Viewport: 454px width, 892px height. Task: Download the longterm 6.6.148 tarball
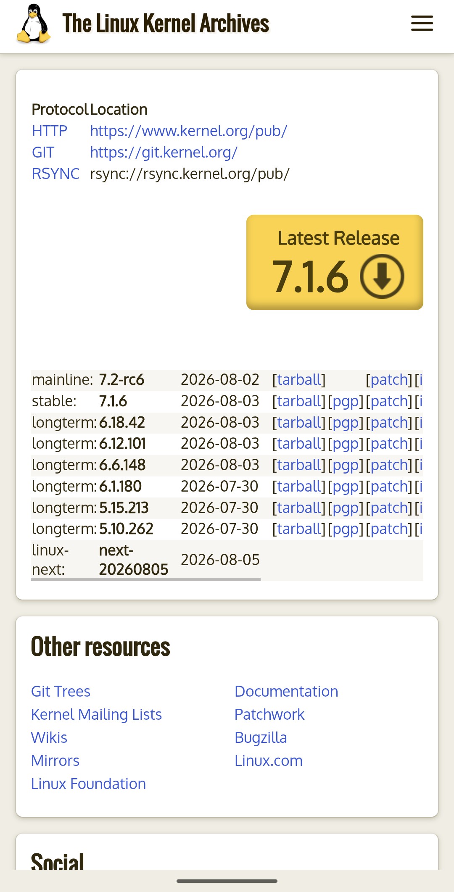pyautogui.click(x=299, y=465)
